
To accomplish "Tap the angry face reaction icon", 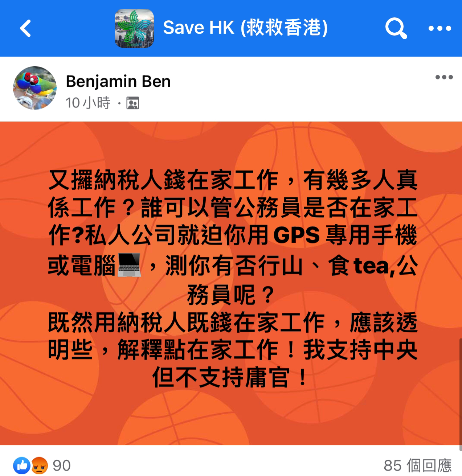I will pos(40,465).
